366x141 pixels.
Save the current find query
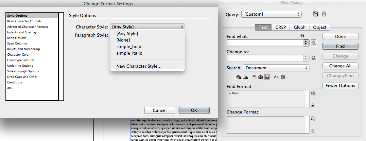tap(316, 14)
